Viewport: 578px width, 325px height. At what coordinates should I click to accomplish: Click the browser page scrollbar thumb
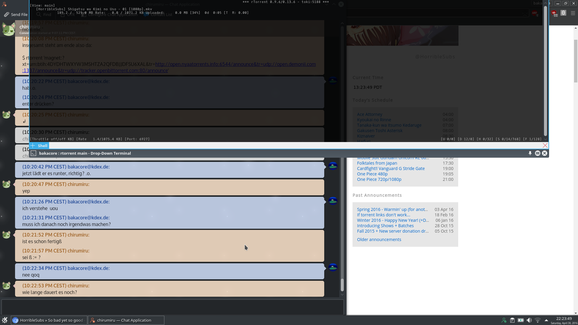pyautogui.click(x=576, y=61)
